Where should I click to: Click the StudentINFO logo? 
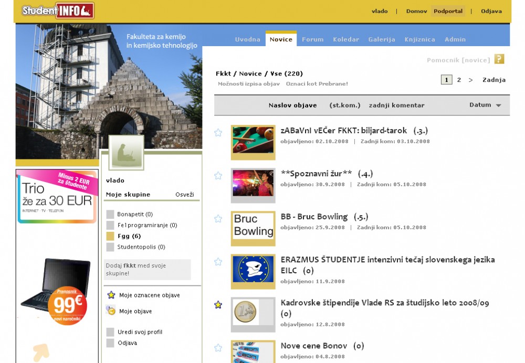58,10
